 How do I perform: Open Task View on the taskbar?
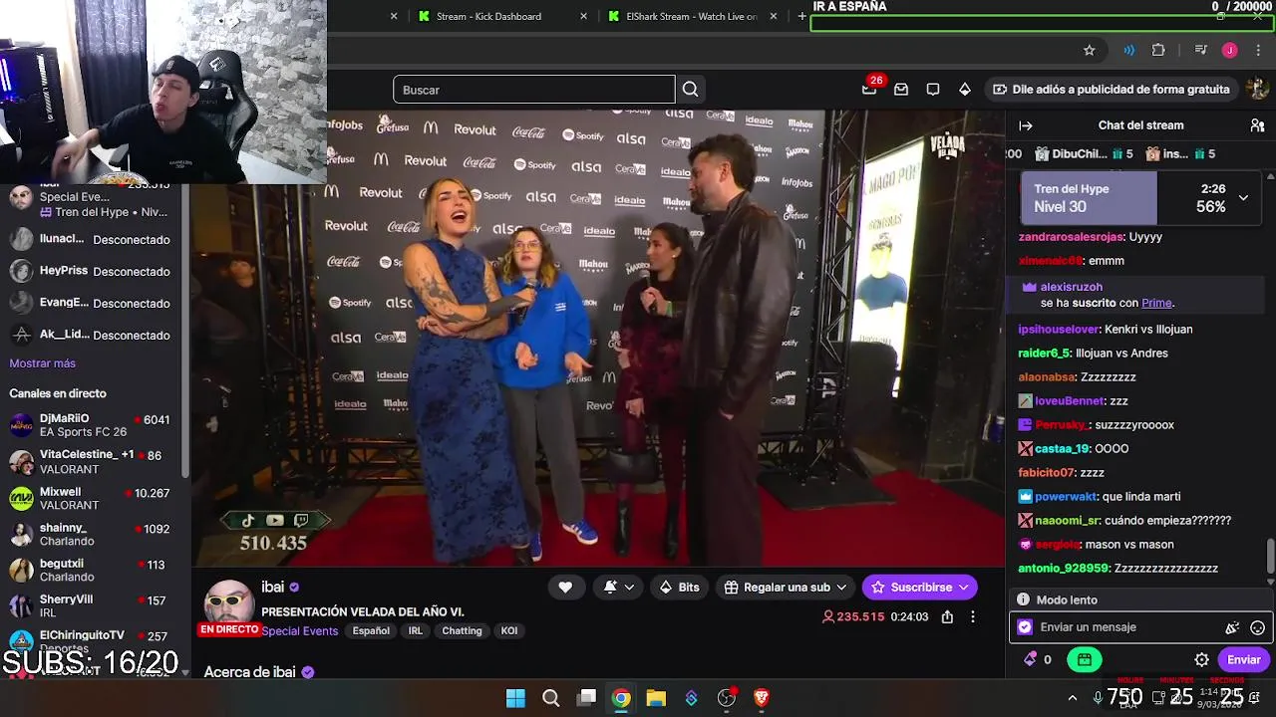pos(587,698)
